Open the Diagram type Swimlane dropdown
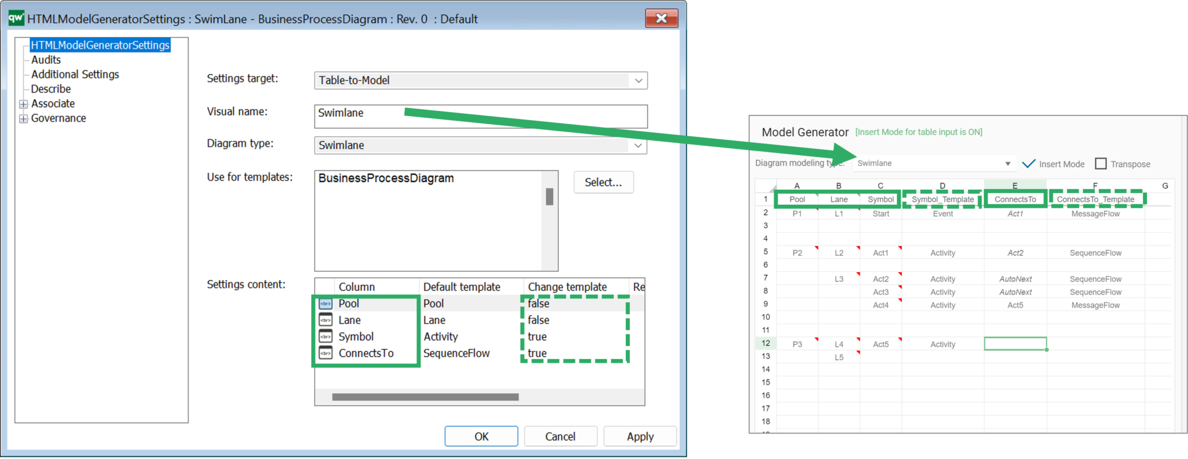 click(638, 146)
